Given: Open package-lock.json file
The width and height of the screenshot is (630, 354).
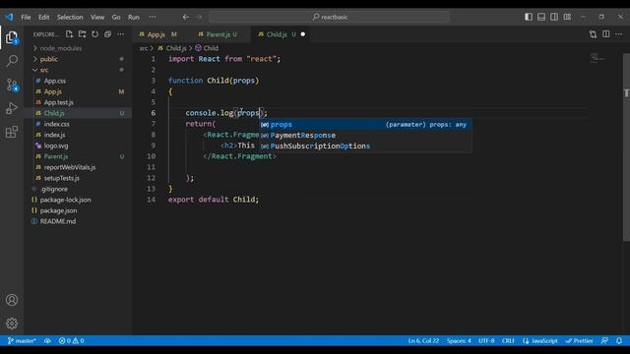Looking at the screenshot, I should [x=66, y=200].
